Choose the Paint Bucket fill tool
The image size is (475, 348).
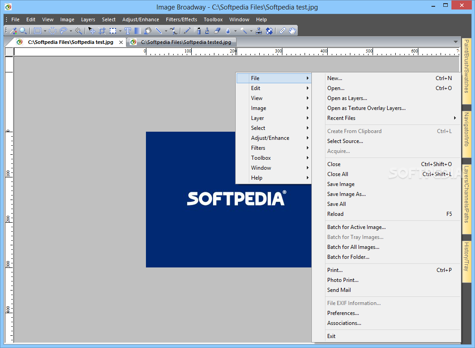[148, 31]
